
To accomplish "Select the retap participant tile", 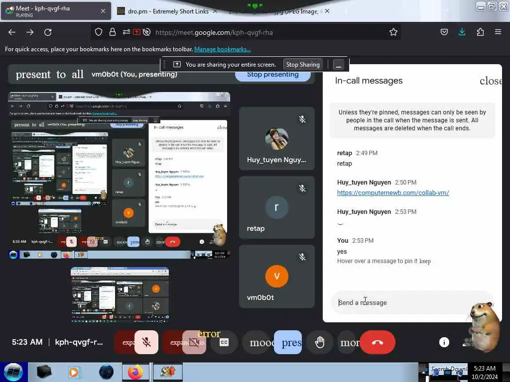I will (277, 207).
